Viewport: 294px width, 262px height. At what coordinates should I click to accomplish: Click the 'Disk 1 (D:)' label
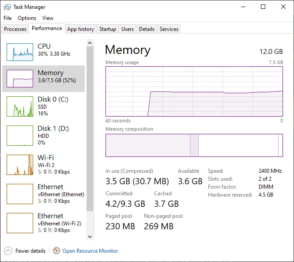[53, 129]
